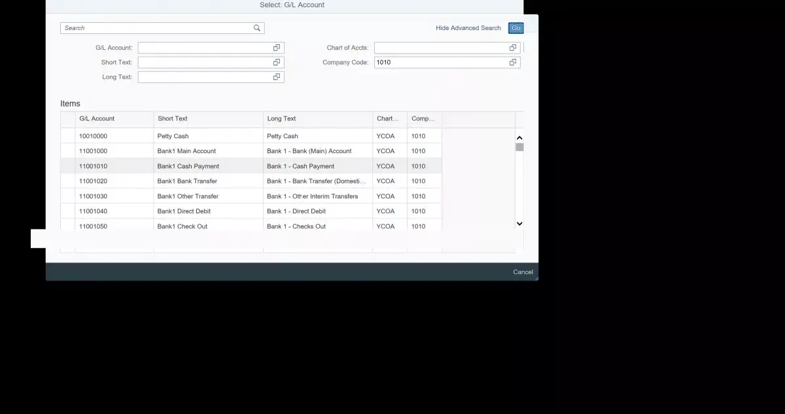Open value help for Short Text field

[277, 62]
